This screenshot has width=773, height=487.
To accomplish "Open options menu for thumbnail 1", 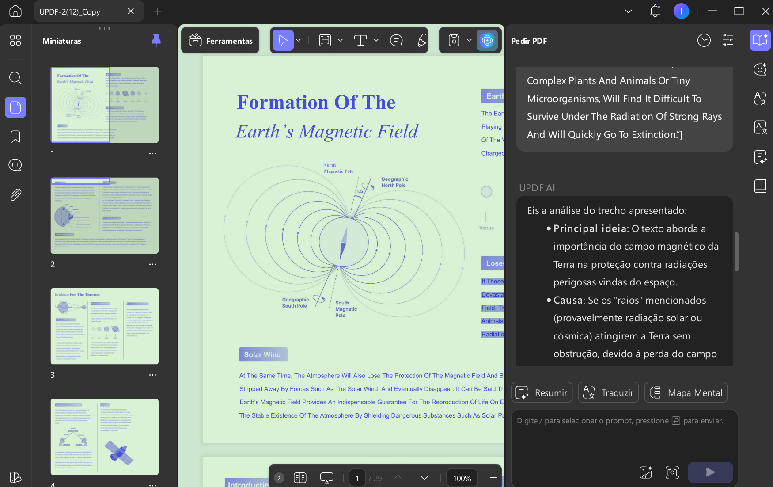I will [152, 153].
